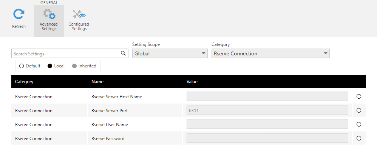Viewport: 377px width, 148px height.
Task: Toggle status circle for Rserve User Name
Action: coord(359,124)
